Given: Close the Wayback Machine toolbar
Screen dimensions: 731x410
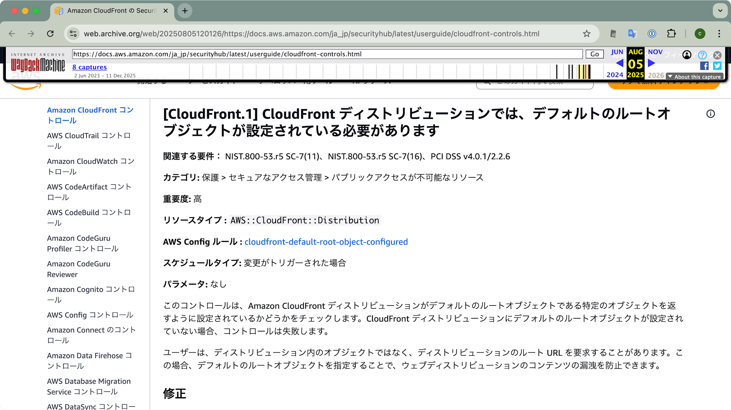Looking at the screenshot, I should (x=717, y=55).
